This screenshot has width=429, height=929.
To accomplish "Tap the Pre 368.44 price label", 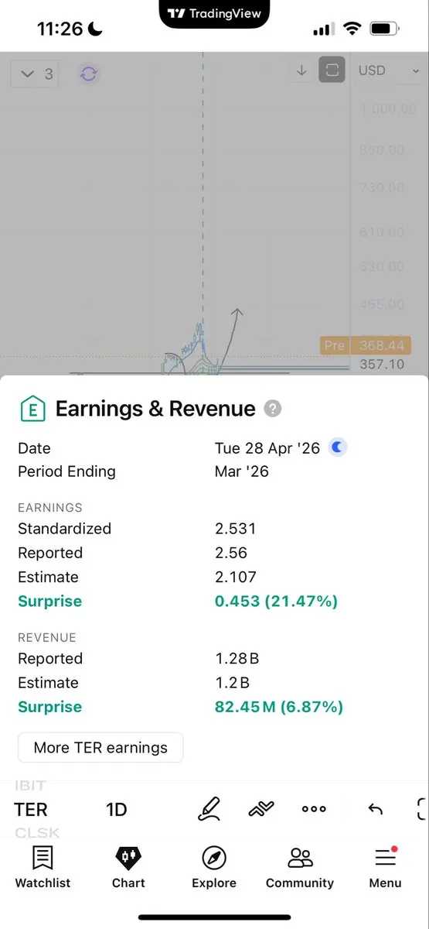I will [365, 345].
